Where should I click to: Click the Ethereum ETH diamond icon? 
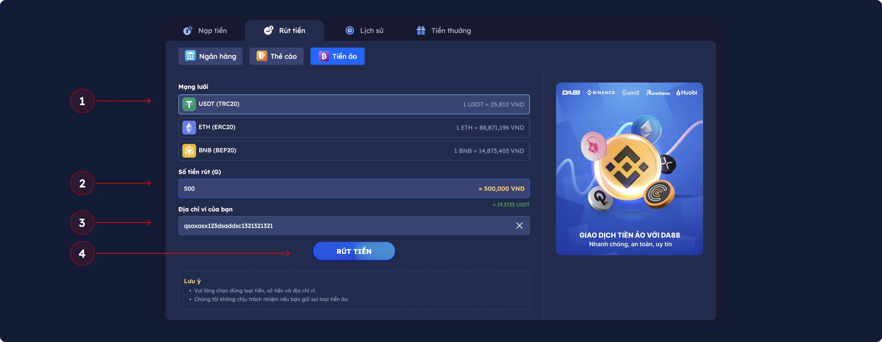(189, 128)
